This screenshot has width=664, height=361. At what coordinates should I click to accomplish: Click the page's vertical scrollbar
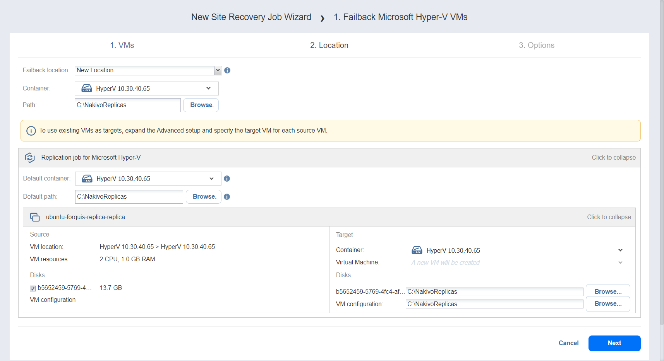pyautogui.click(x=662, y=155)
